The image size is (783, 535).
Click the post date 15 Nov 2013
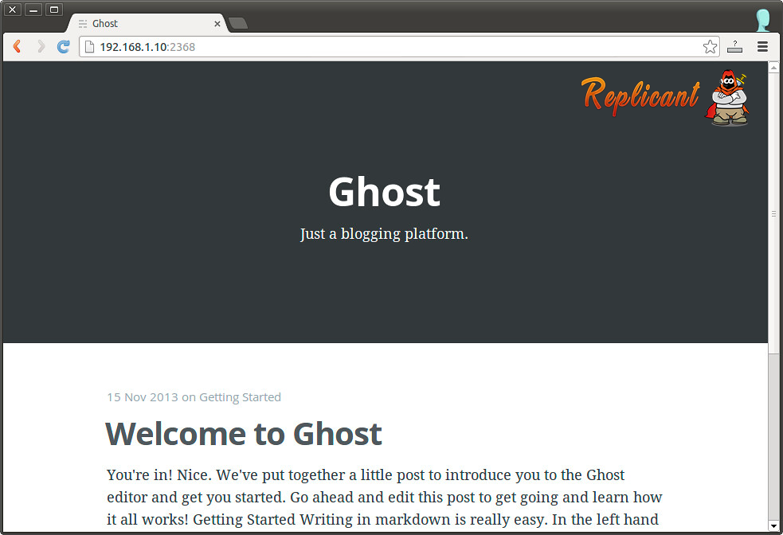[x=143, y=397]
